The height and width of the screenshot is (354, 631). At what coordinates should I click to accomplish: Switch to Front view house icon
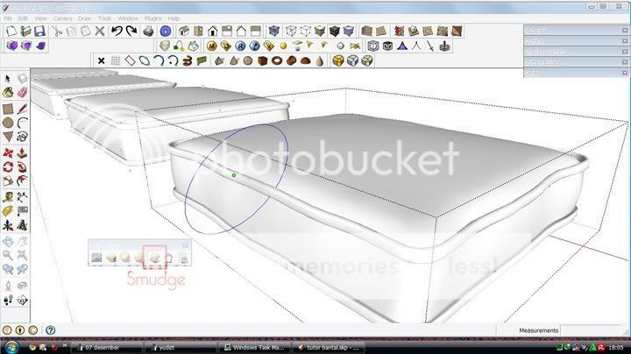pos(212,31)
